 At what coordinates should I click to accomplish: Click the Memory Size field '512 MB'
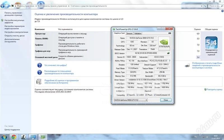133,76
